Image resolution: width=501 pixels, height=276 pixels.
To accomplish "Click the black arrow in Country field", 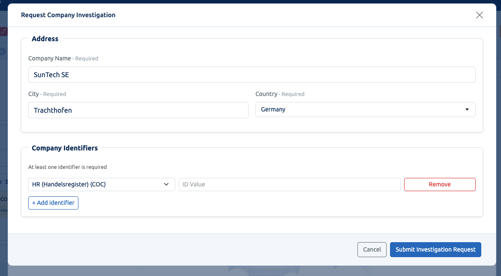I will tap(467, 110).
